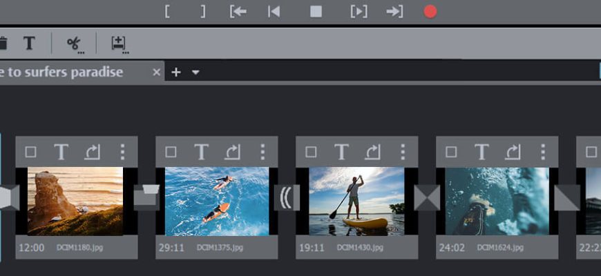Delete using the trash icon
Screen dimensions: 601x276
pyautogui.click(x=3, y=43)
